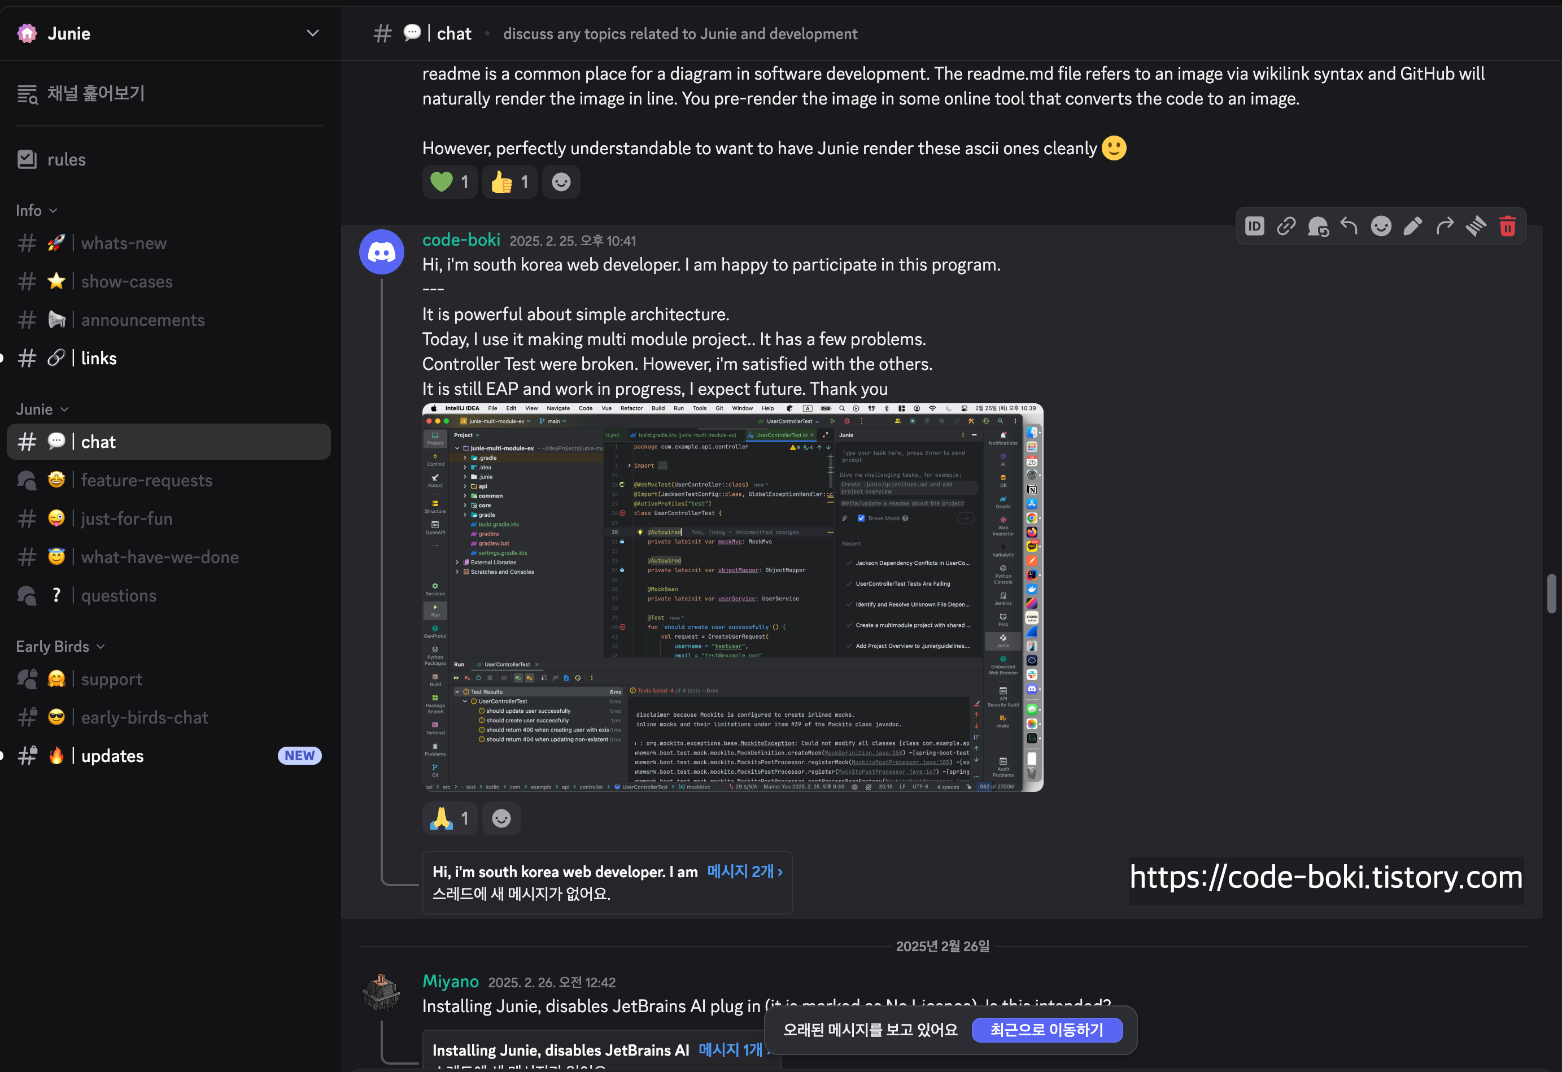Screen dimensions: 1562x1072
Task: Reply to code-boki's message with the arrow
Action: click(x=1349, y=226)
